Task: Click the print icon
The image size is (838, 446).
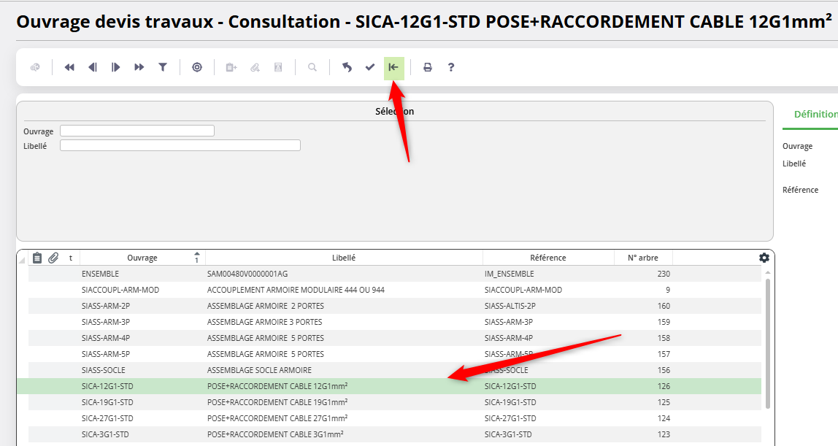Action: (428, 67)
